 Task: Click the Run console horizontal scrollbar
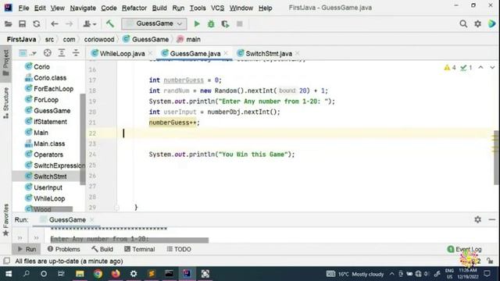point(129,240)
